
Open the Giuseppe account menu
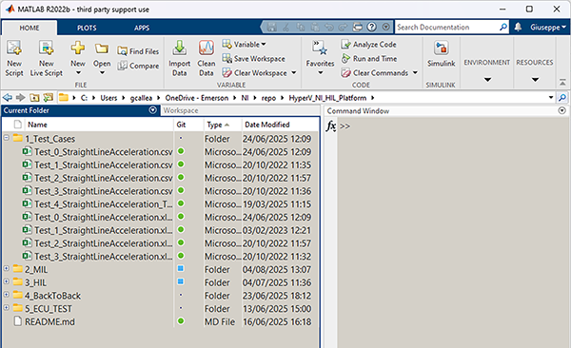(x=548, y=28)
